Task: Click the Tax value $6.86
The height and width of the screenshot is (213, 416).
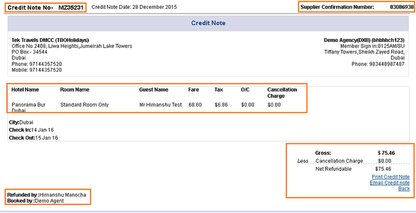Action: coord(221,105)
